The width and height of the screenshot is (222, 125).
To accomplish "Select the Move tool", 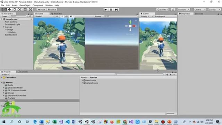I will [9, 9].
